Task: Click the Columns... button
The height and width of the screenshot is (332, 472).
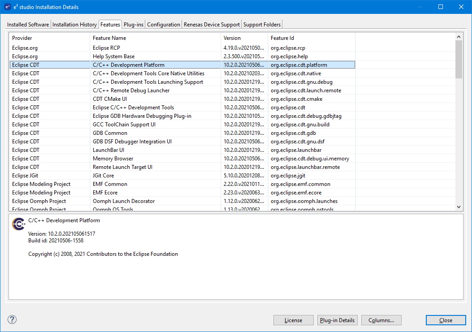Action: (x=381, y=320)
